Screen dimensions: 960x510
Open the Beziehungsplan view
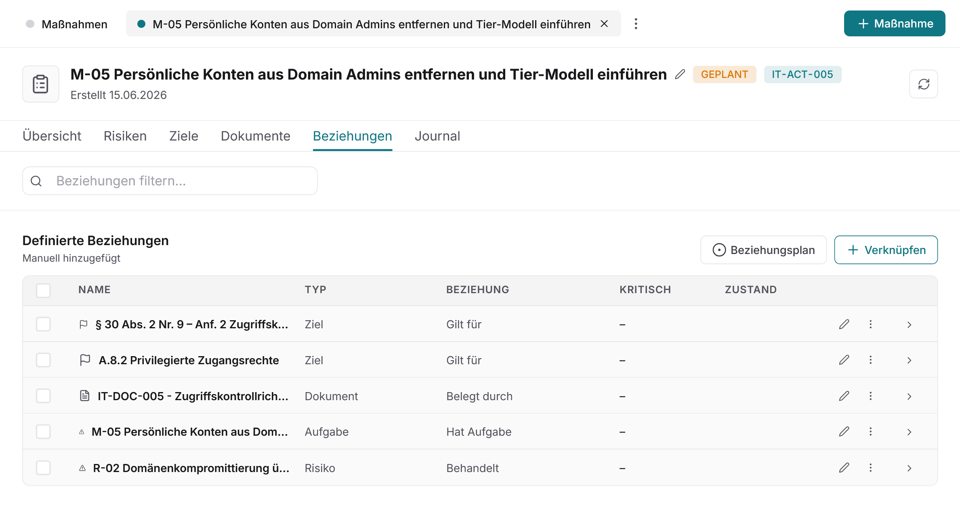click(763, 250)
